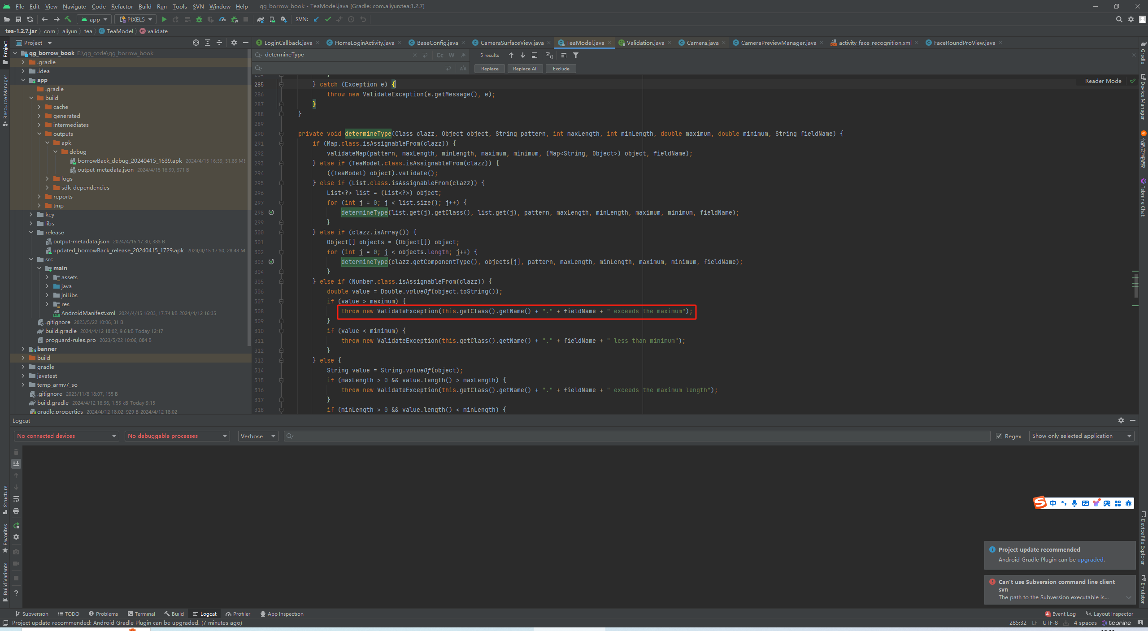Open the app run configuration dropdown
The image size is (1148, 631).
click(x=94, y=19)
